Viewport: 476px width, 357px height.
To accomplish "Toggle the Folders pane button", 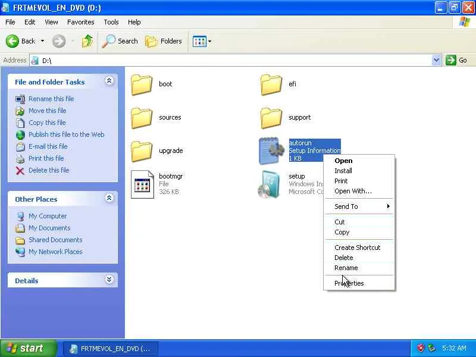I will tap(163, 41).
